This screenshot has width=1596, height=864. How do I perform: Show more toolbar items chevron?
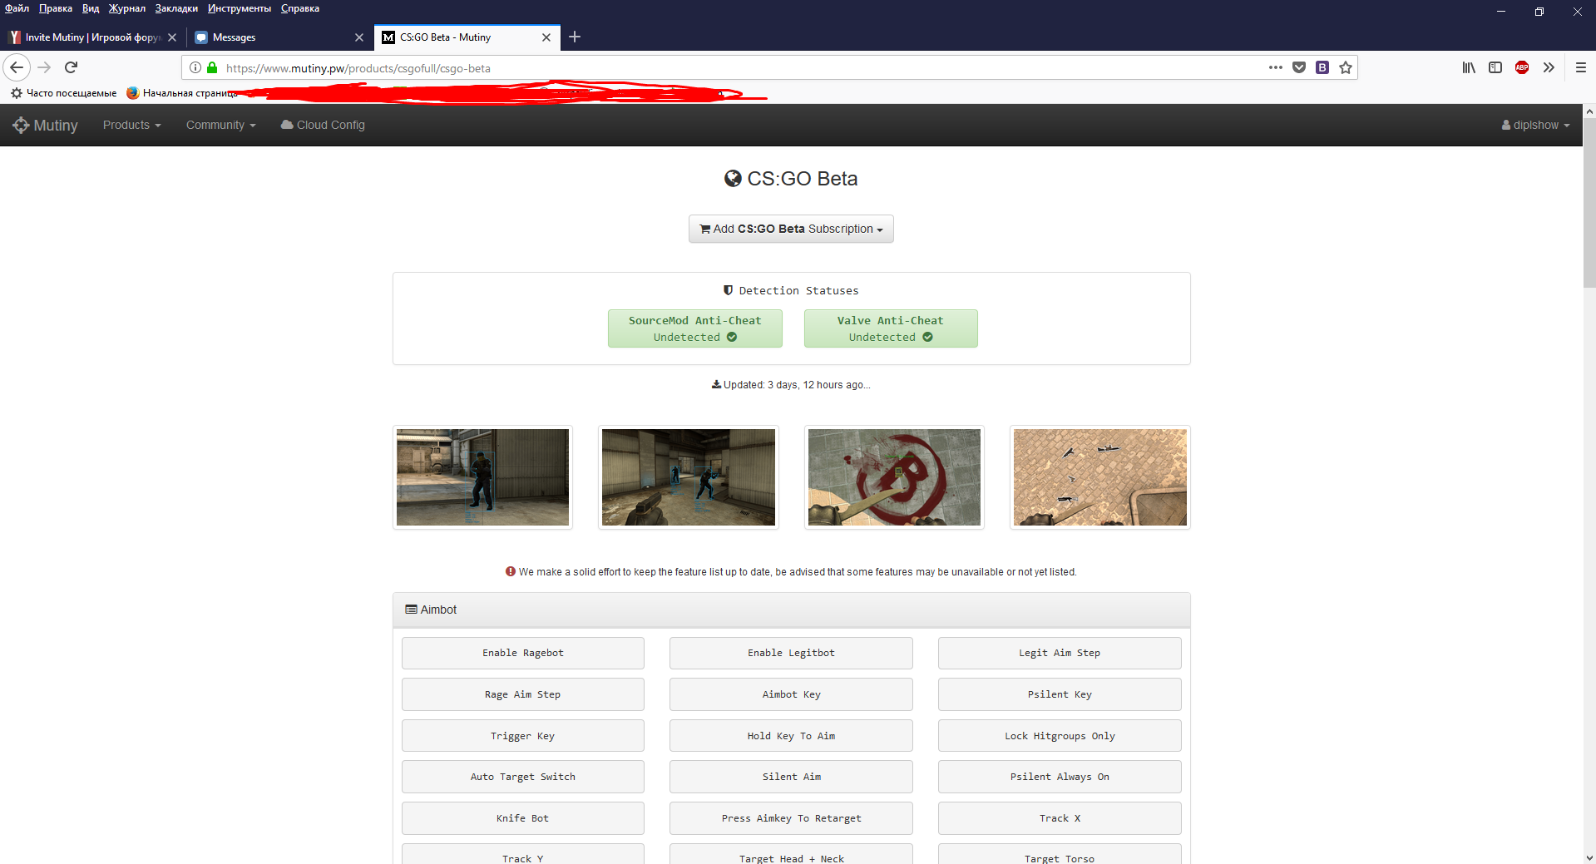point(1549,67)
